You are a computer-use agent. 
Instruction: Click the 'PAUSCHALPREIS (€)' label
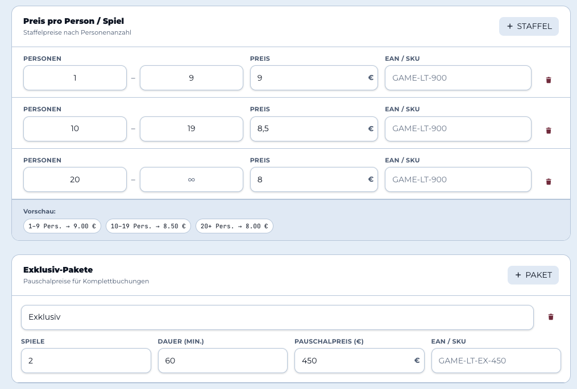pos(329,341)
